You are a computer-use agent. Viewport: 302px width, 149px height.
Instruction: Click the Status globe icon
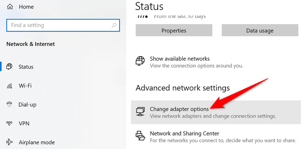point(10,66)
